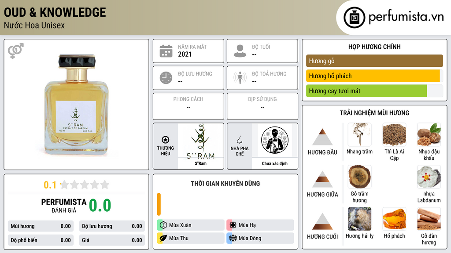Select the Mùa Hạ season tag

click(260, 225)
